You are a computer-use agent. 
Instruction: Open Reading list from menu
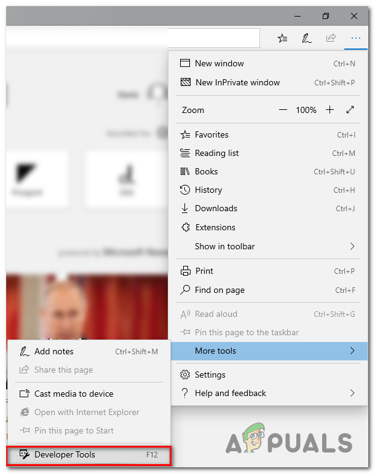[x=268, y=153]
